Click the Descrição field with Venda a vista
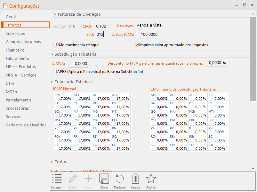 pos(190,25)
